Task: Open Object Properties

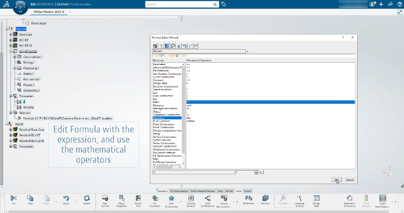Action: [x=121, y=201]
